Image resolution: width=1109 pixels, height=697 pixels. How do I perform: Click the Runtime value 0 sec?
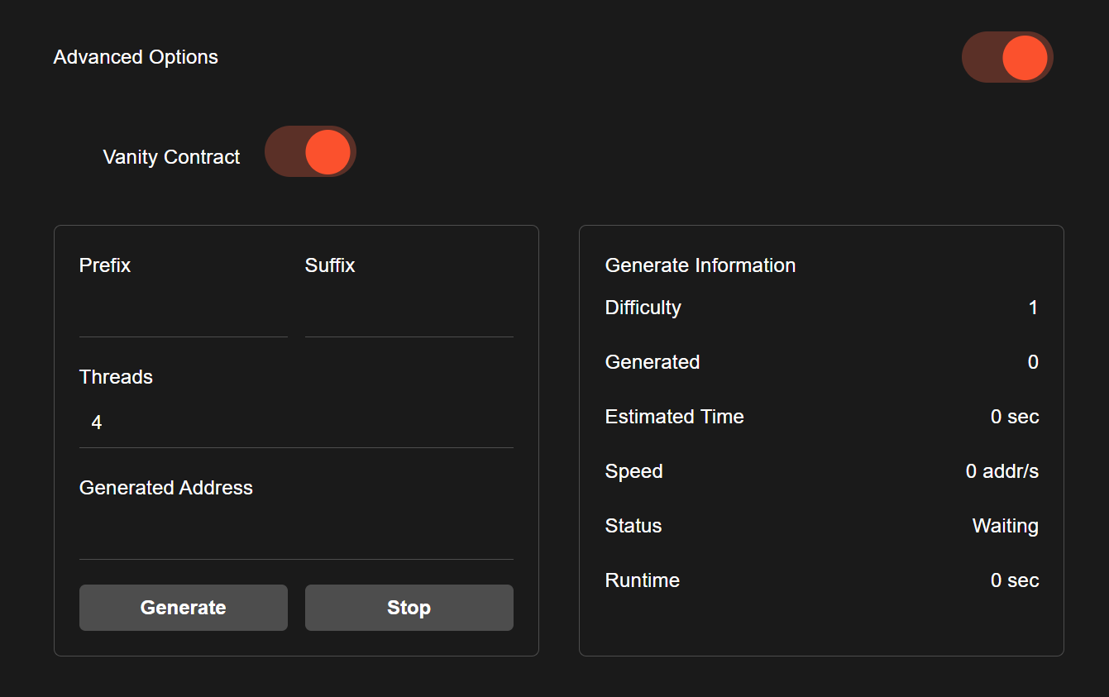coord(1014,580)
